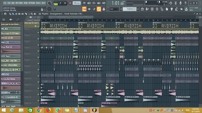Click the Stop button
Screen dimensions: 202x113
(65, 3)
